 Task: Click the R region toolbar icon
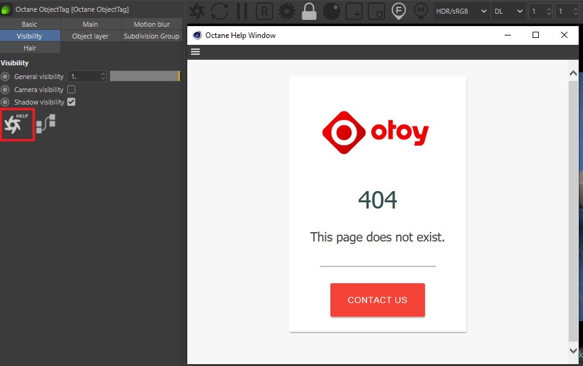tap(264, 12)
